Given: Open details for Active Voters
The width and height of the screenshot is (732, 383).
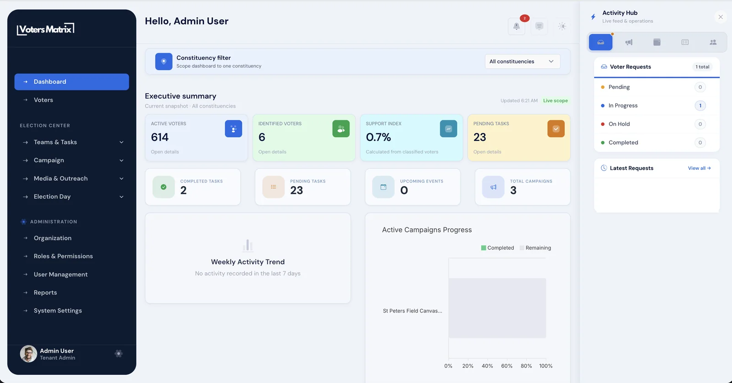Looking at the screenshot, I should point(165,152).
